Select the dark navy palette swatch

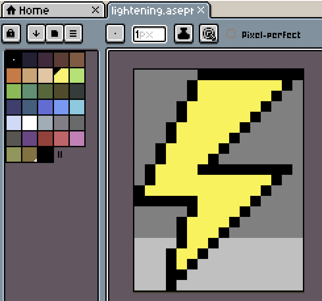coord(30,59)
